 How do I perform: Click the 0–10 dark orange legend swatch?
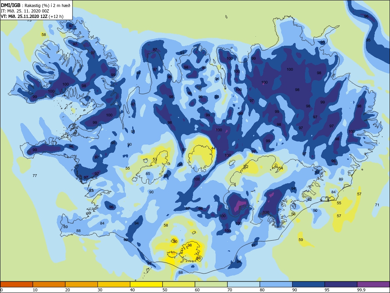point(16,284)
